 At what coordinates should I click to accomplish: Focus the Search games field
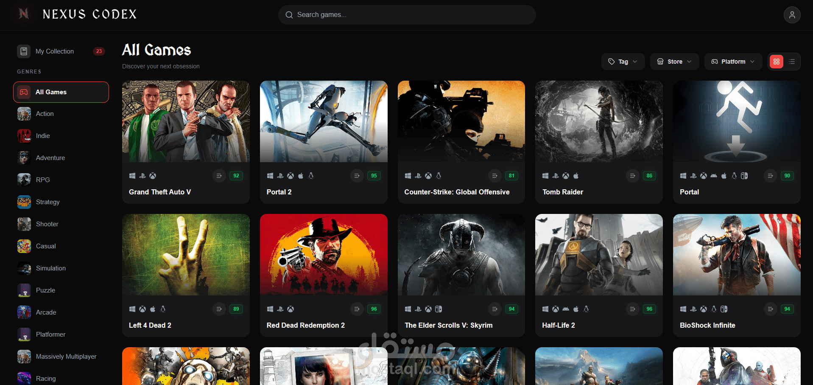point(407,15)
